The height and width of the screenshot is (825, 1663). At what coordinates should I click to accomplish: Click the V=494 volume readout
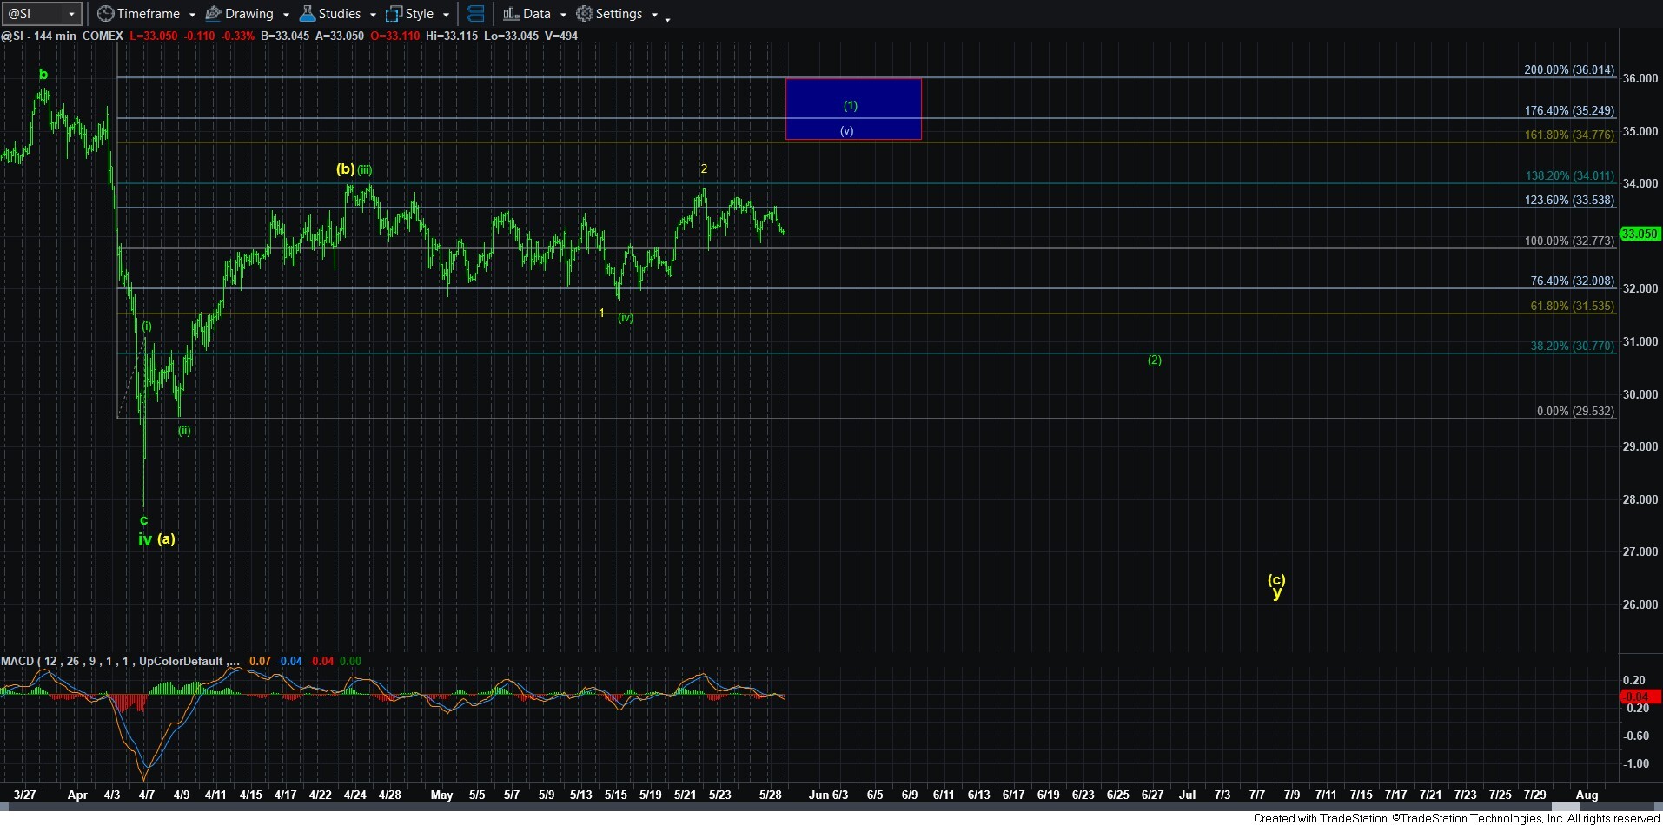point(561,36)
